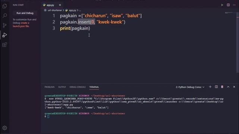Image resolution: width=239 pixels, height=134 pixels.
Task: Switch to the TERMINAL panel tab
Action: 94,87
